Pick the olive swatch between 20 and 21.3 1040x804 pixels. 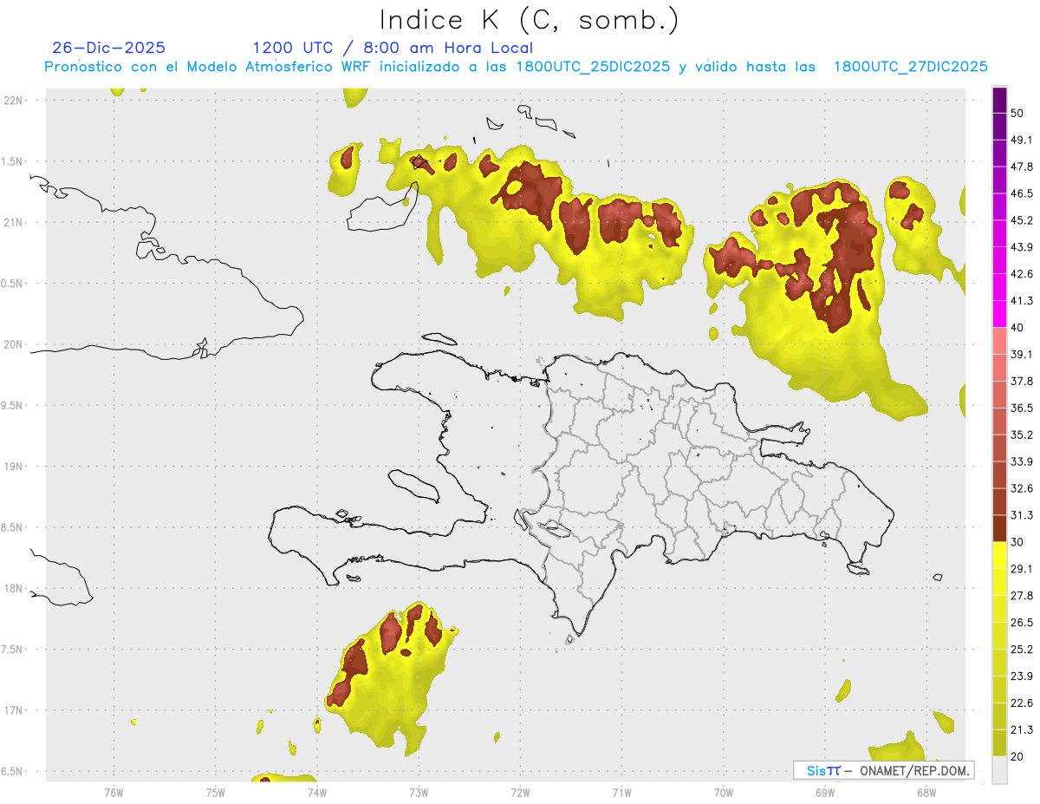pos(999,743)
